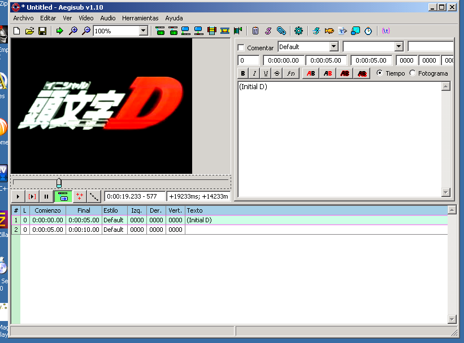This screenshot has height=343, width=464.
Task: Click the green arrow jump-to icon
Action: click(x=60, y=30)
